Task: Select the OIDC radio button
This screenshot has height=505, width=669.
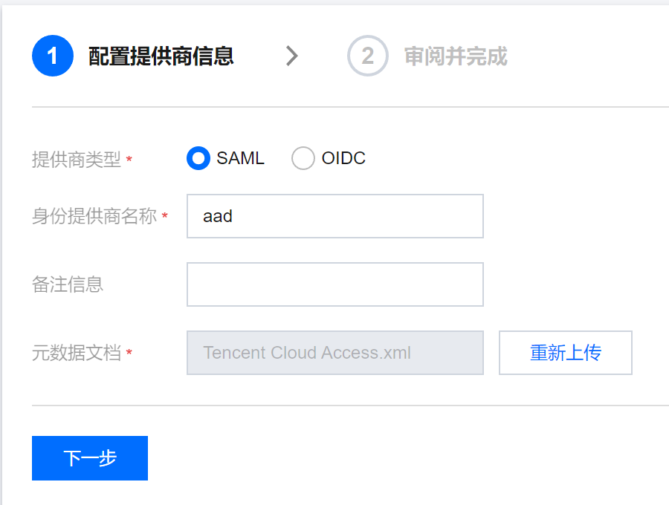Action: 303,158
